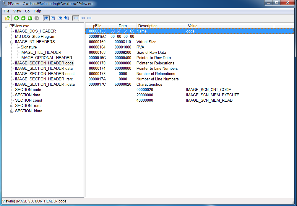Click the SECTION .rsrc tree label
This screenshot has width=297, height=206.
pos(28,106)
